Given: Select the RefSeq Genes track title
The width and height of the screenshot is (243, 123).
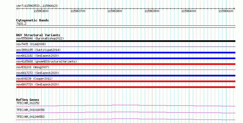Looking at the screenshot, I should coord(28,100).
